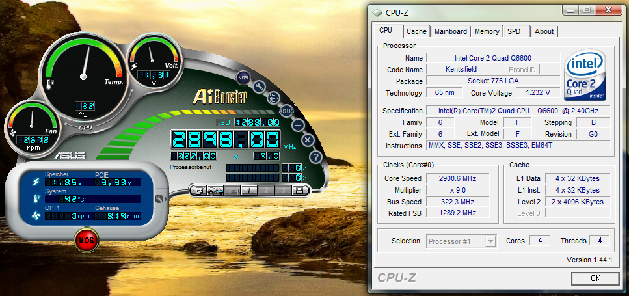This screenshot has height=296, width=629.
Task: Switch to the CPU tab in CPU-Z
Action: (x=386, y=31)
